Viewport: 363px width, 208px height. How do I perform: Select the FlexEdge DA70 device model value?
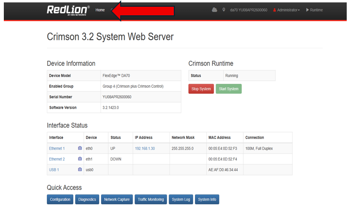116,76
